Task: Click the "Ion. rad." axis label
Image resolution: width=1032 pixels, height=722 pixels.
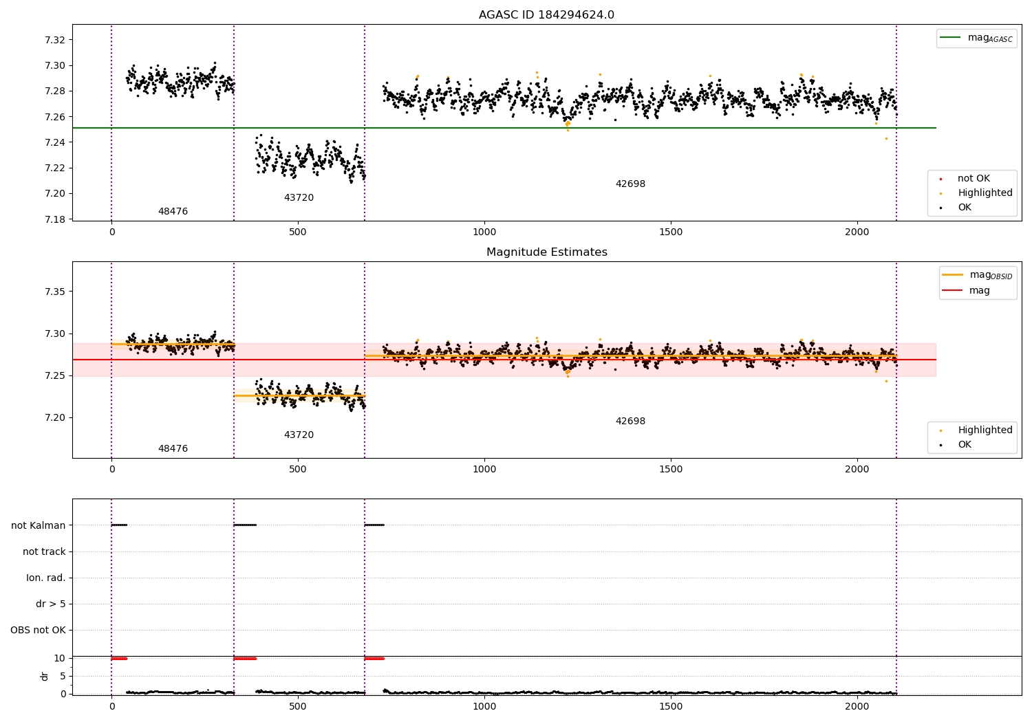Action: click(46, 578)
